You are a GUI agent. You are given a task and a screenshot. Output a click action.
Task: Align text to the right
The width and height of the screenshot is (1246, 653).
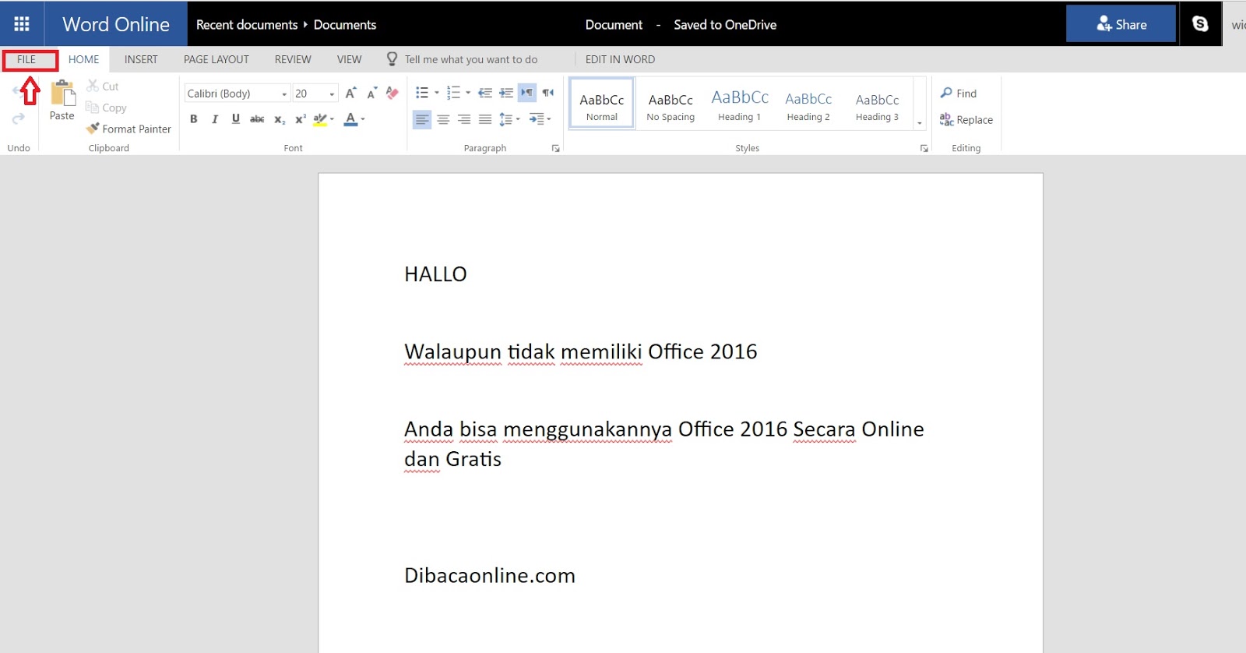464,119
